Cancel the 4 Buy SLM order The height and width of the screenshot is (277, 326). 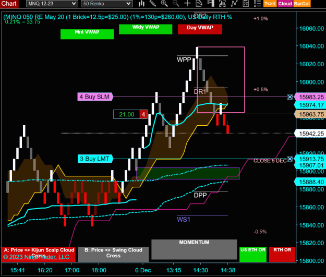click(289, 97)
